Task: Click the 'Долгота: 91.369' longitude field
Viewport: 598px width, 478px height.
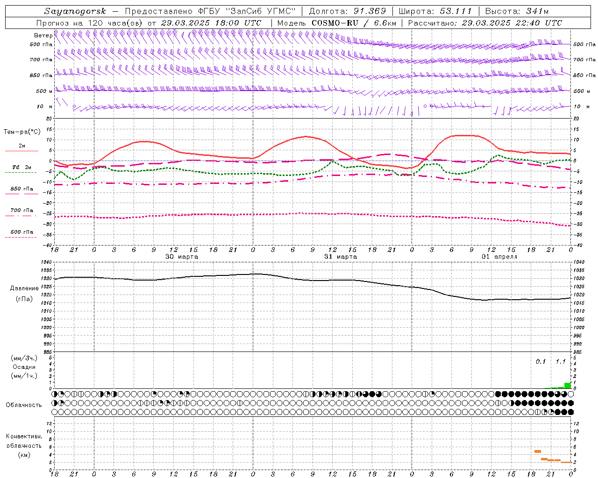Action: tap(348, 11)
